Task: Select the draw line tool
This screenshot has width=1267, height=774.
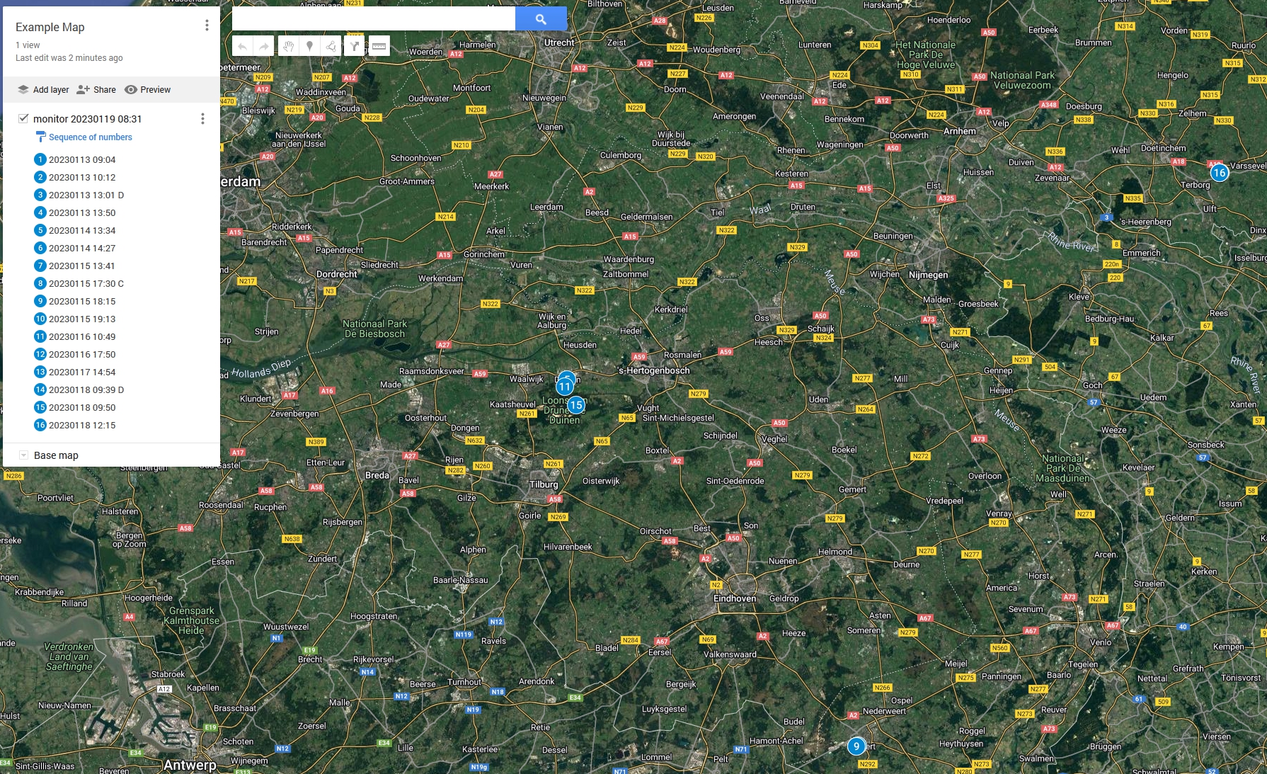Action: 331,47
